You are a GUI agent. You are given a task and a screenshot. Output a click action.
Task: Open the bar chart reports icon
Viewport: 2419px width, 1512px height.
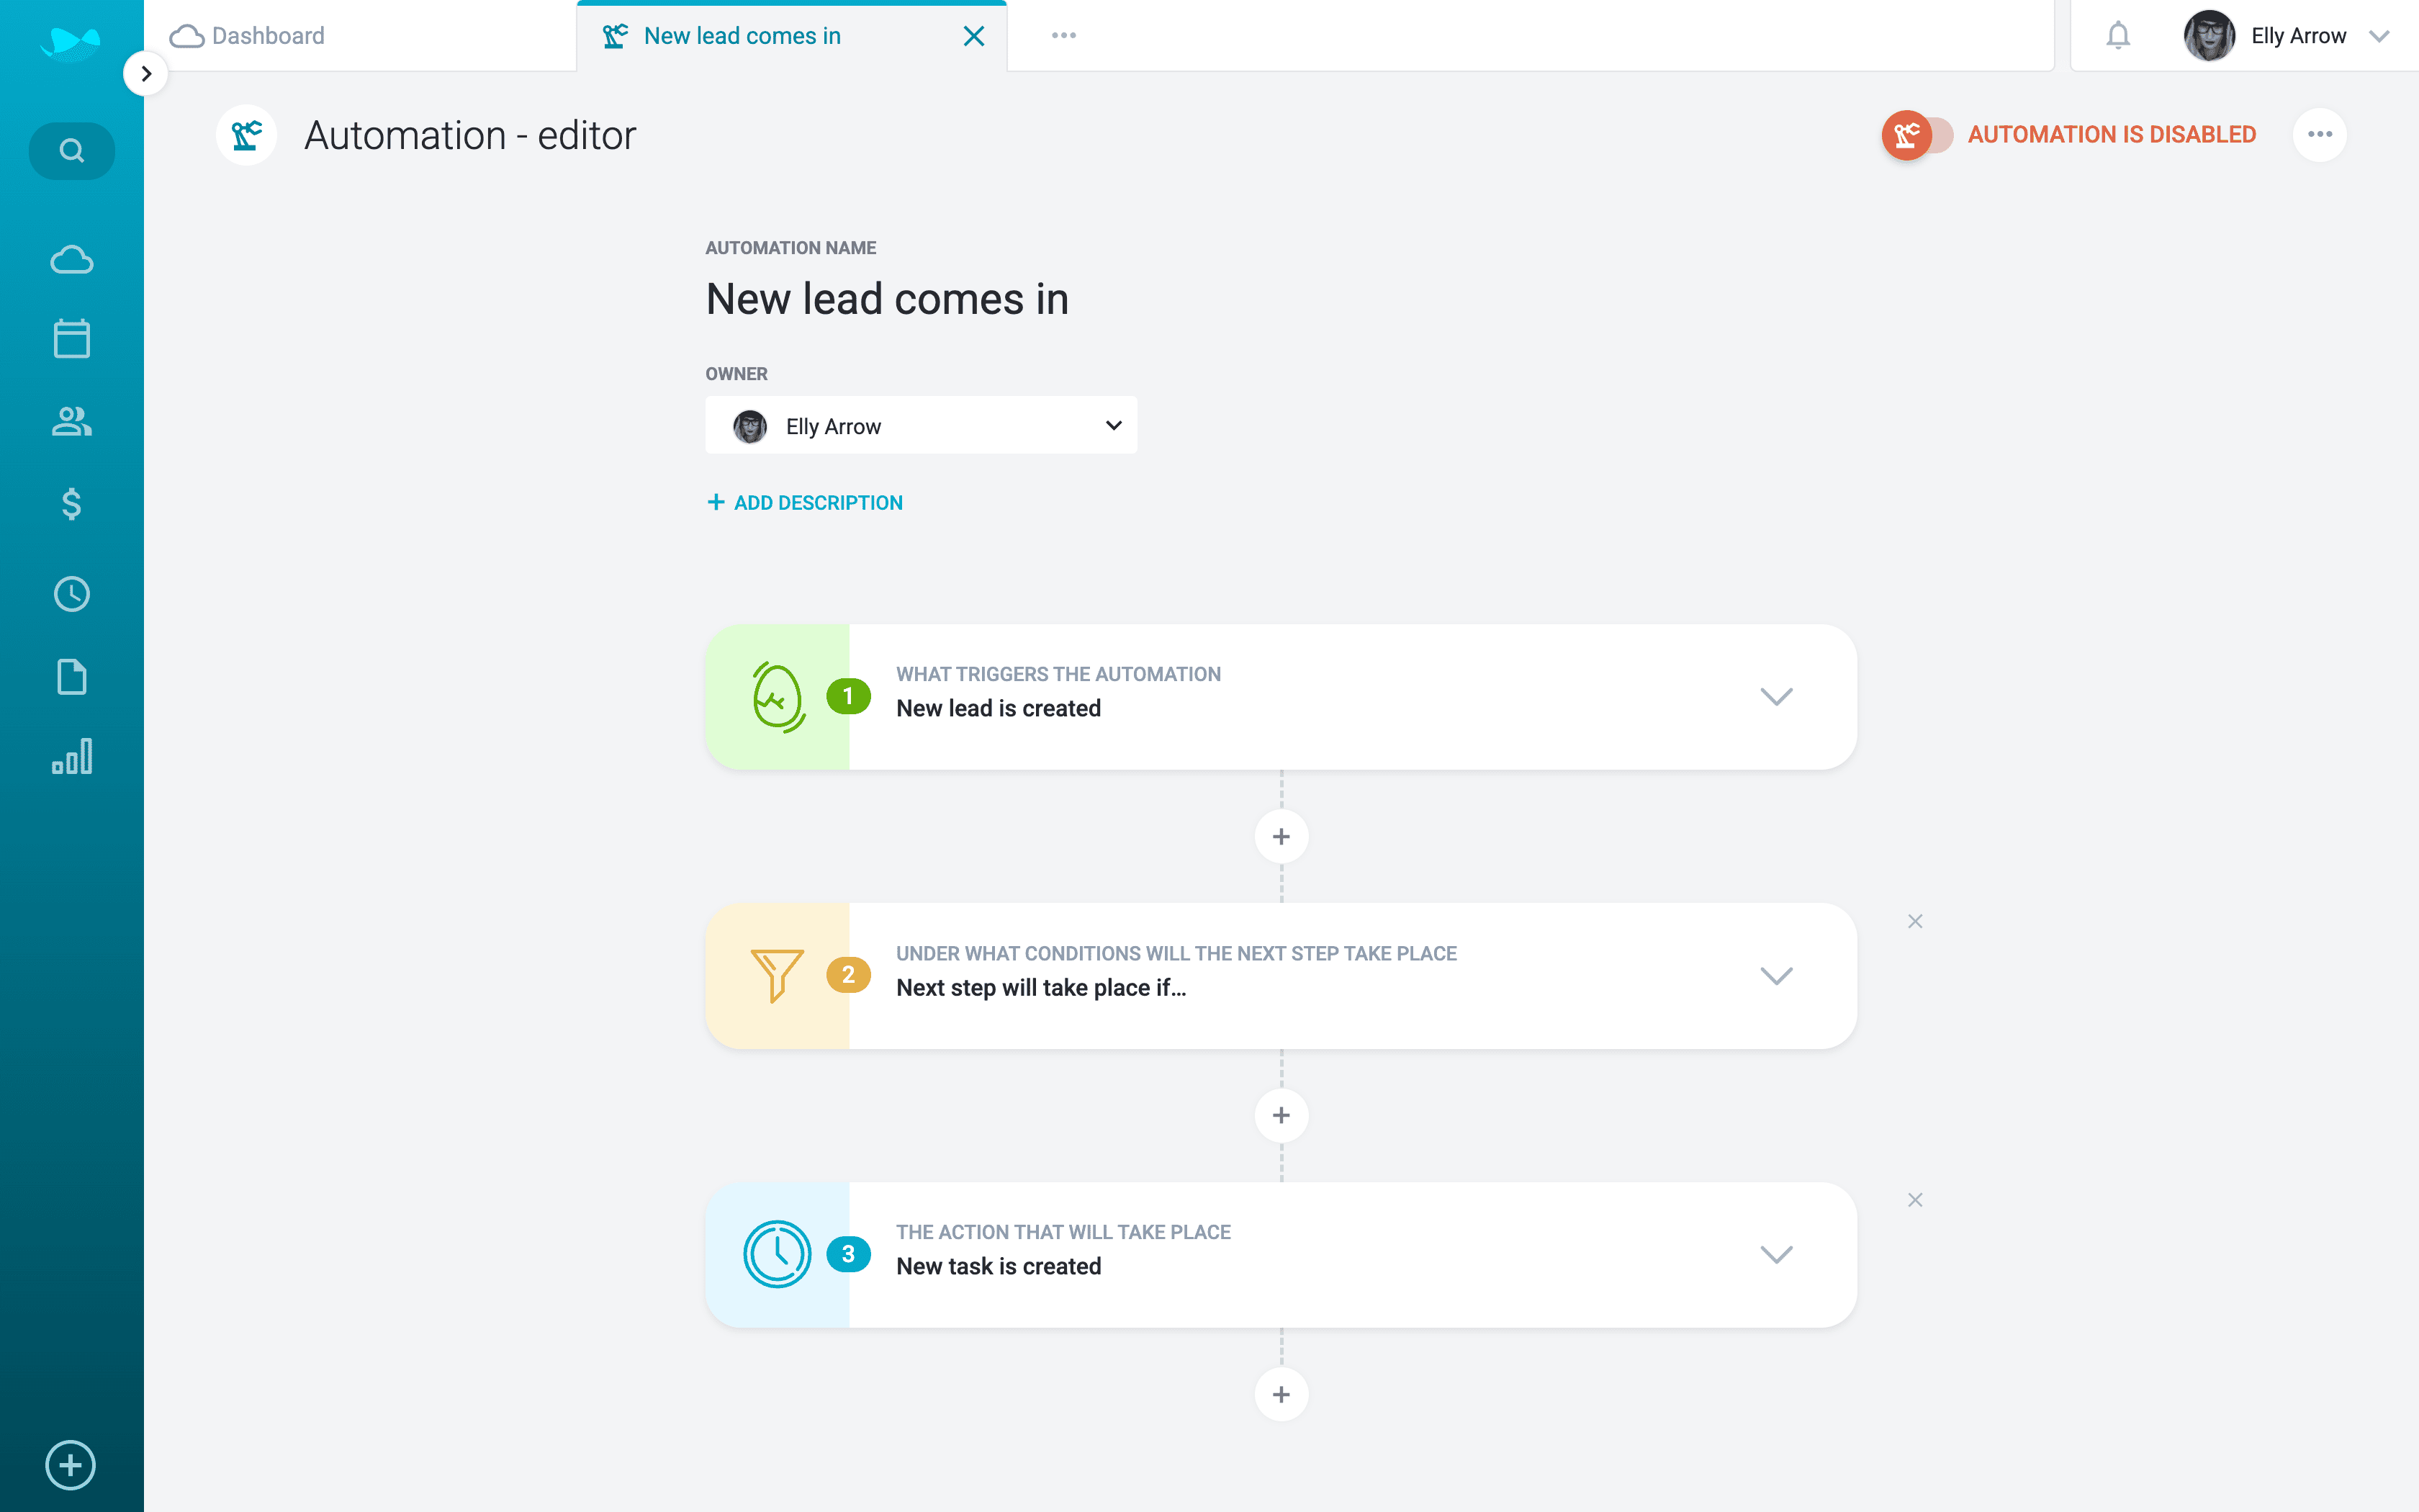point(71,757)
